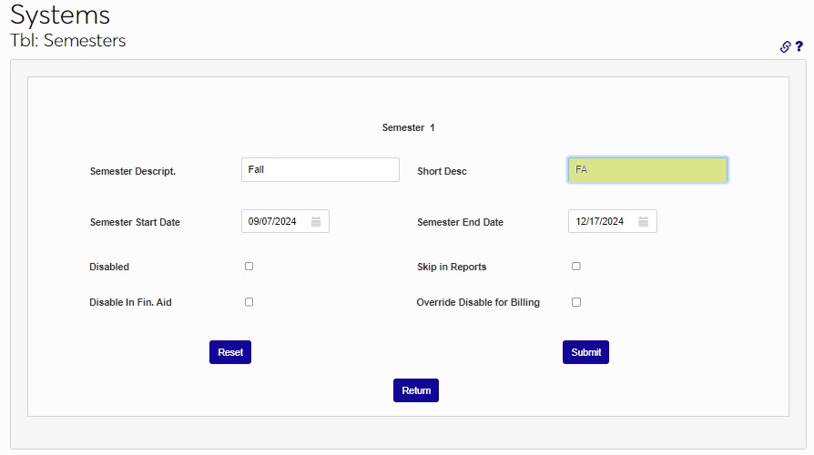Toggle Disable In Fin. Aid checkbox
This screenshot has height=455, width=814.
coord(249,301)
